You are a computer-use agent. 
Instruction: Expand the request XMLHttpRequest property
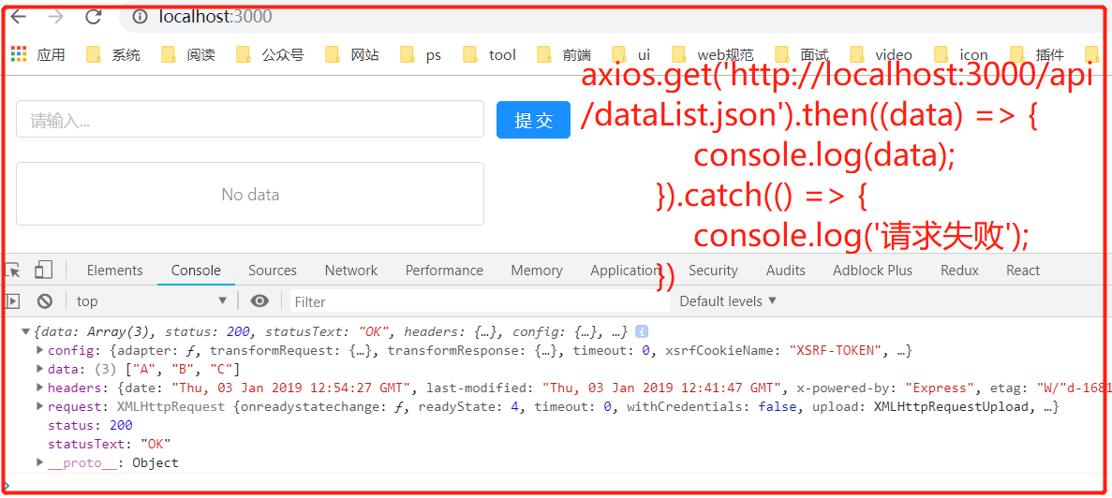click(40, 406)
